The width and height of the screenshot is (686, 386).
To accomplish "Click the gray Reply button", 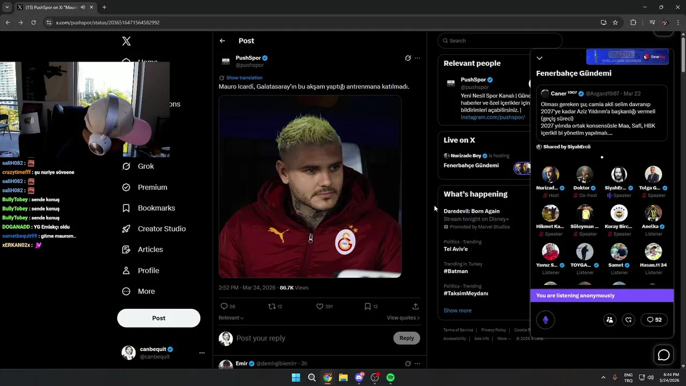I will tap(407, 338).
